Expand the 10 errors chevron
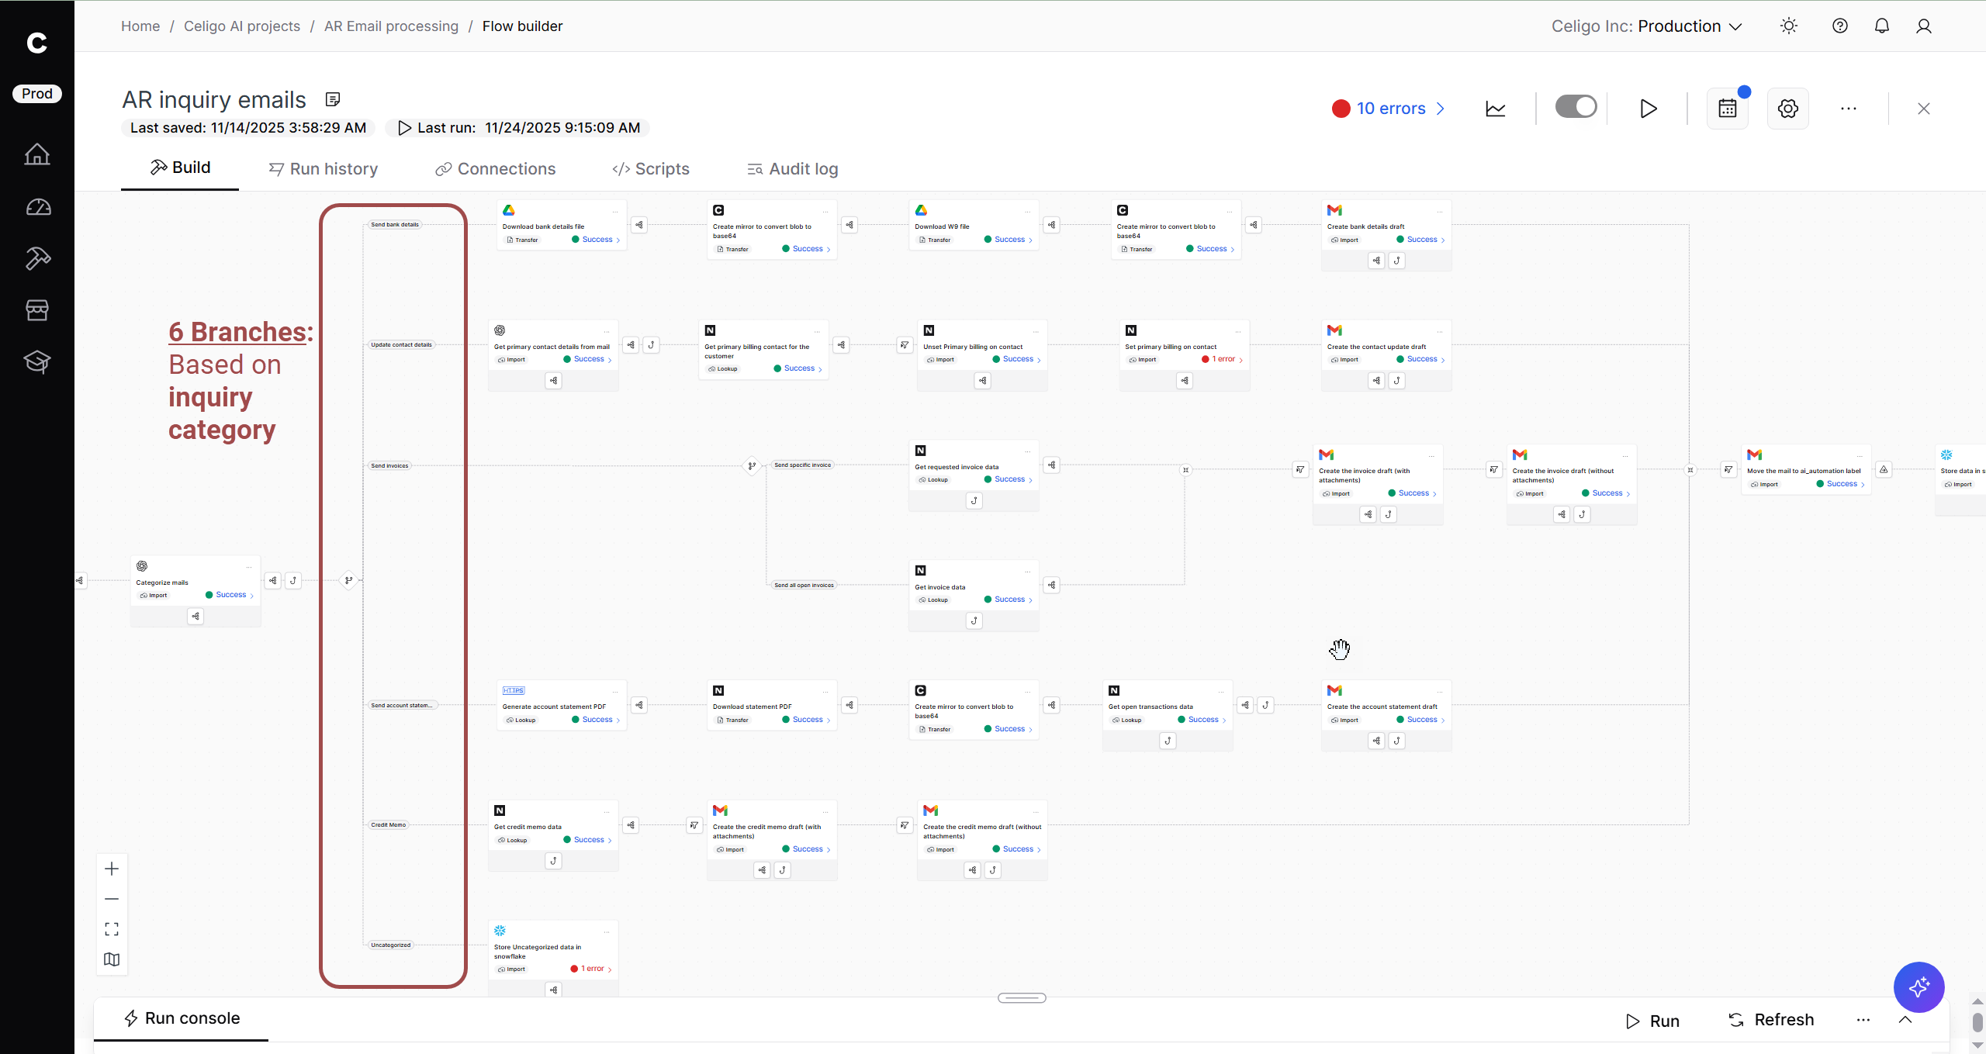 [x=1441, y=109]
